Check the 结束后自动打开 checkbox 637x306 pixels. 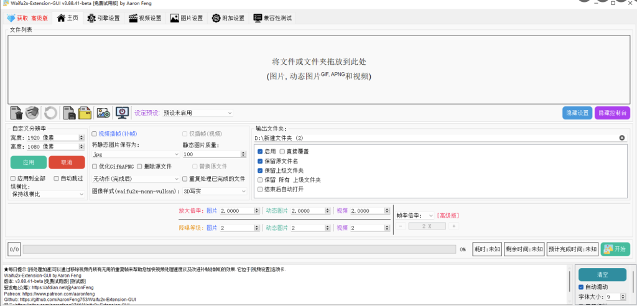pos(260,189)
